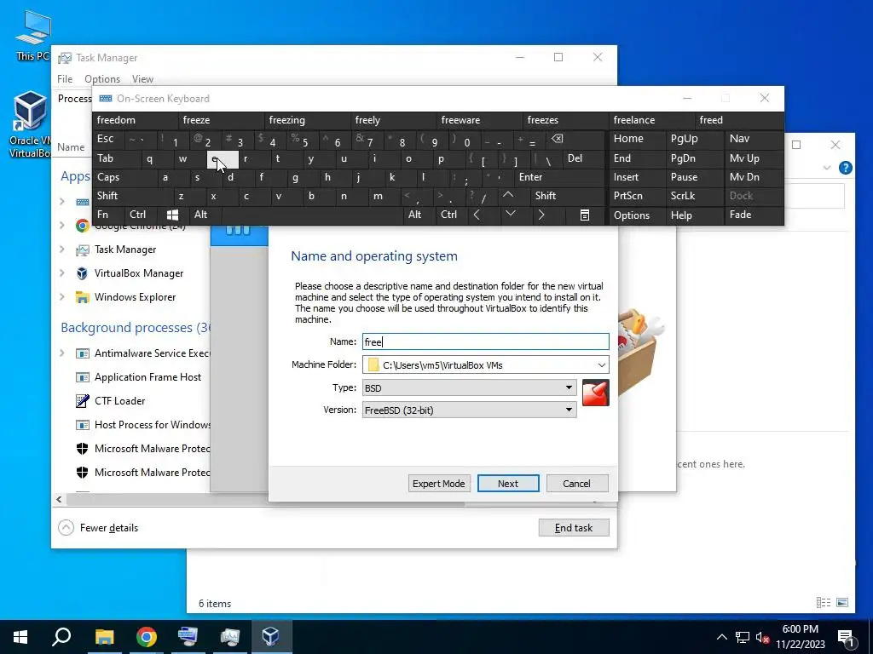Open the Oracle VM VirtualBox desktop shortcut
The height and width of the screenshot is (654, 873).
(x=30, y=123)
